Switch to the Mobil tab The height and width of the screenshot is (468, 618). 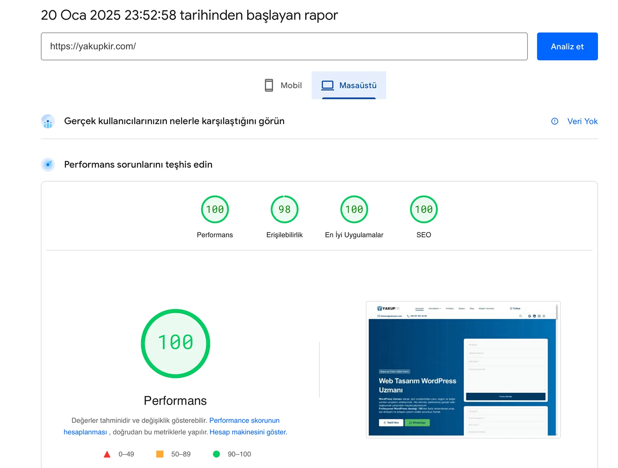pyautogui.click(x=283, y=85)
